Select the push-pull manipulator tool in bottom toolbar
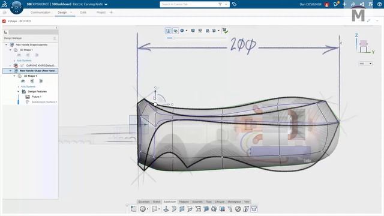Image resolution: width=384 pixels, height=216 pixels. (166, 209)
